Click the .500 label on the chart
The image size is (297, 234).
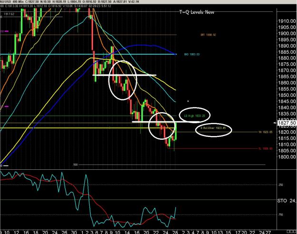(x=76, y=165)
